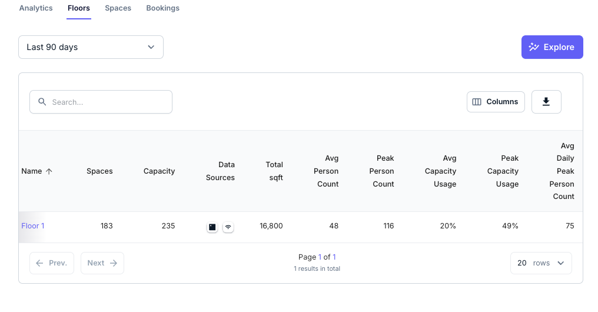The image size is (598, 312).
Task: Go to the Next page
Action: 102,263
